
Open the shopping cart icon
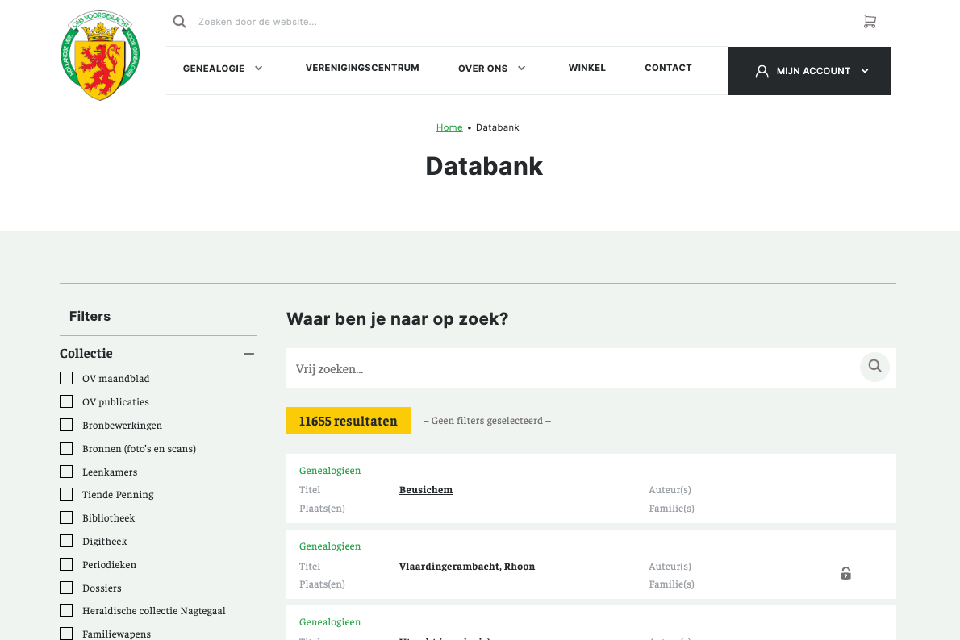point(870,22)
